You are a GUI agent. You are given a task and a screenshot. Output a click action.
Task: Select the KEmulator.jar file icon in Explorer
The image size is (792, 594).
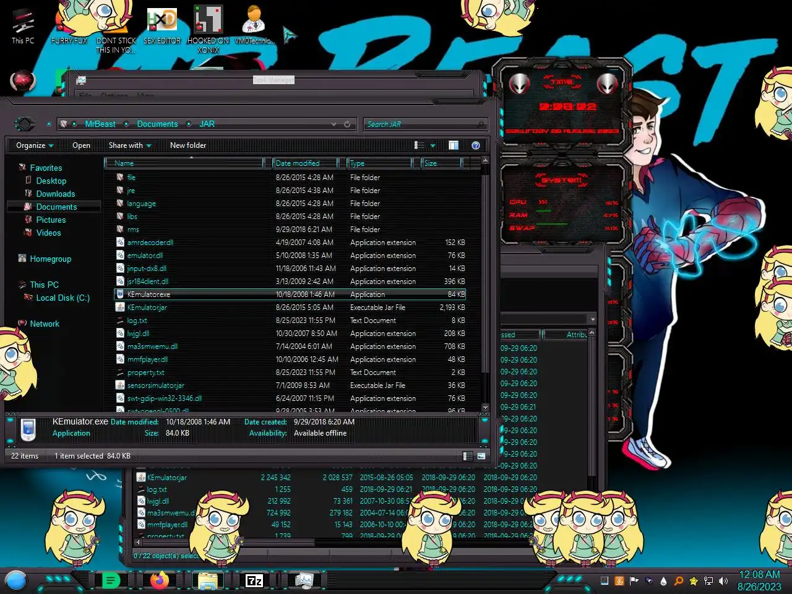(x=120, y=307)
